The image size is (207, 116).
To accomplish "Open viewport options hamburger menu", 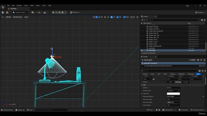I will coord(3,17).
